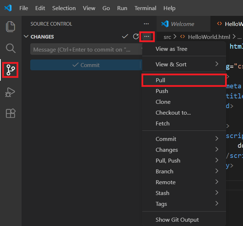Select the Source Control activity icon
The width and height of the screenshot is (243, 226).
click(x=11, y=69)
